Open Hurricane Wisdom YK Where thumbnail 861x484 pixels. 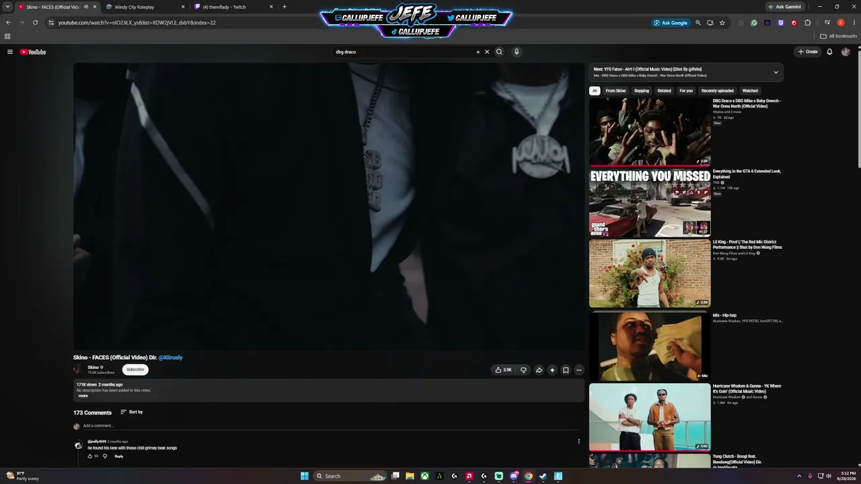650,417
